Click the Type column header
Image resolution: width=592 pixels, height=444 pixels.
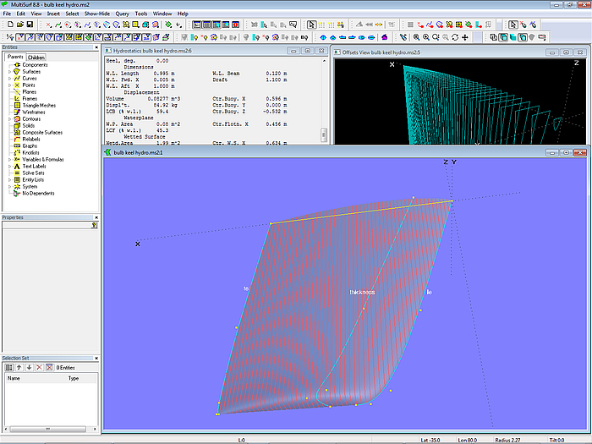click(x=74, y=378)
